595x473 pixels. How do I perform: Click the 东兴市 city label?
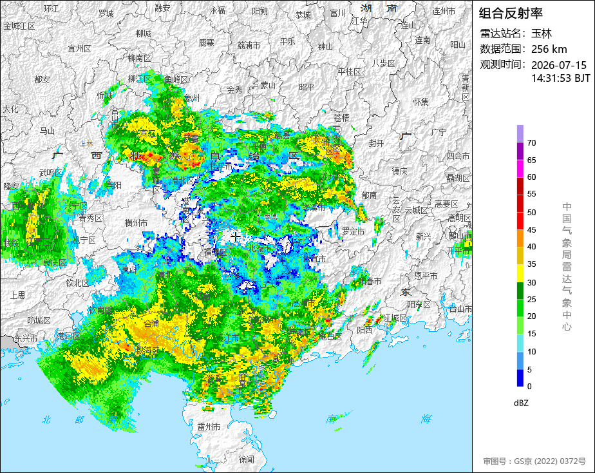click(26, 338)
